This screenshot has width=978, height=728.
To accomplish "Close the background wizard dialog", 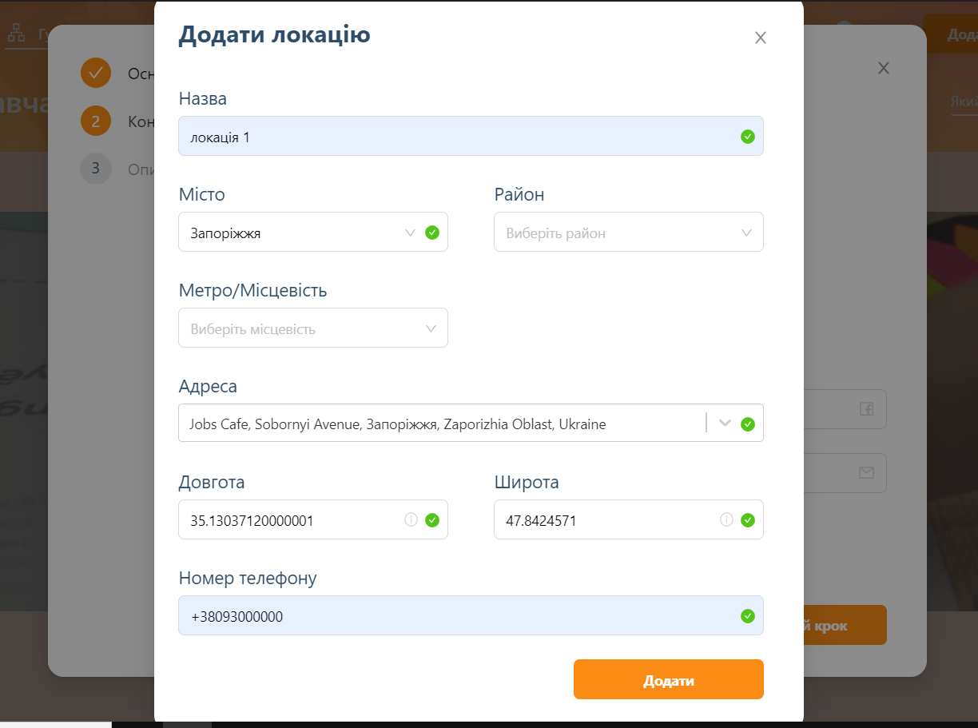I will point(884,68).
